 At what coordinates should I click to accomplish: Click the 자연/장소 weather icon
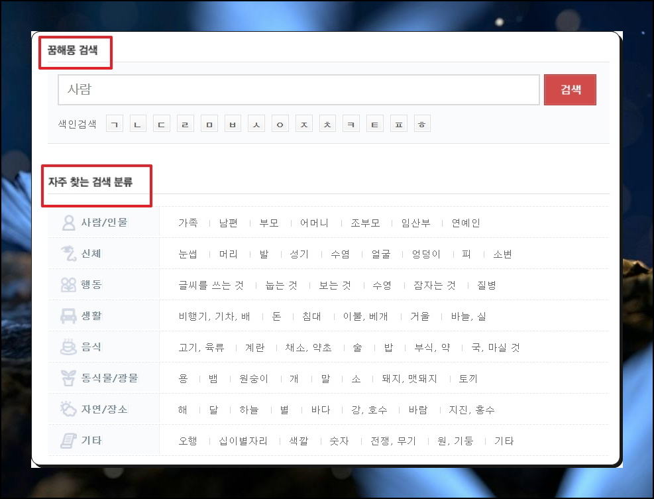pos(68,409)
